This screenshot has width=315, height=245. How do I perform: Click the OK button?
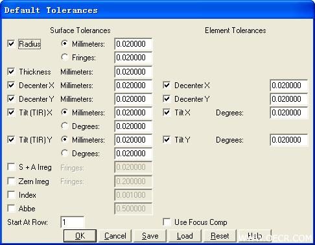tap(80, 236)
